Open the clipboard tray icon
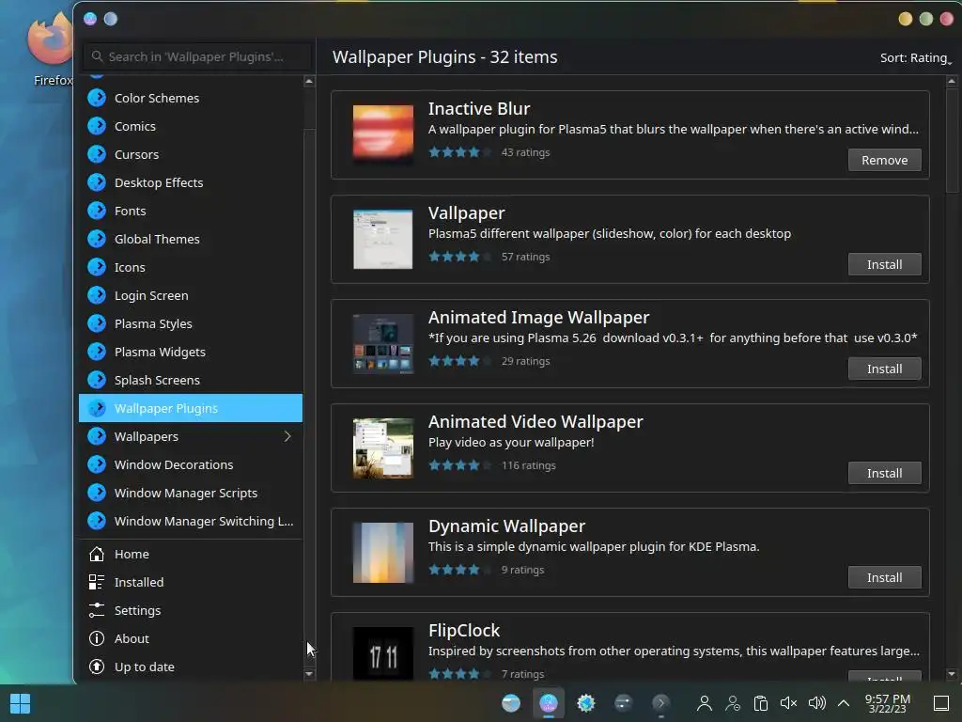Image resolution: width=962 pixels, height=722 pixels. (x=761, y=703)
